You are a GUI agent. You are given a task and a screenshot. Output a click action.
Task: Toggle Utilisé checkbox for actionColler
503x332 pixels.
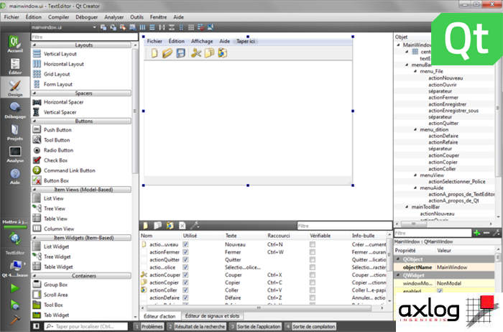(185, 290)
